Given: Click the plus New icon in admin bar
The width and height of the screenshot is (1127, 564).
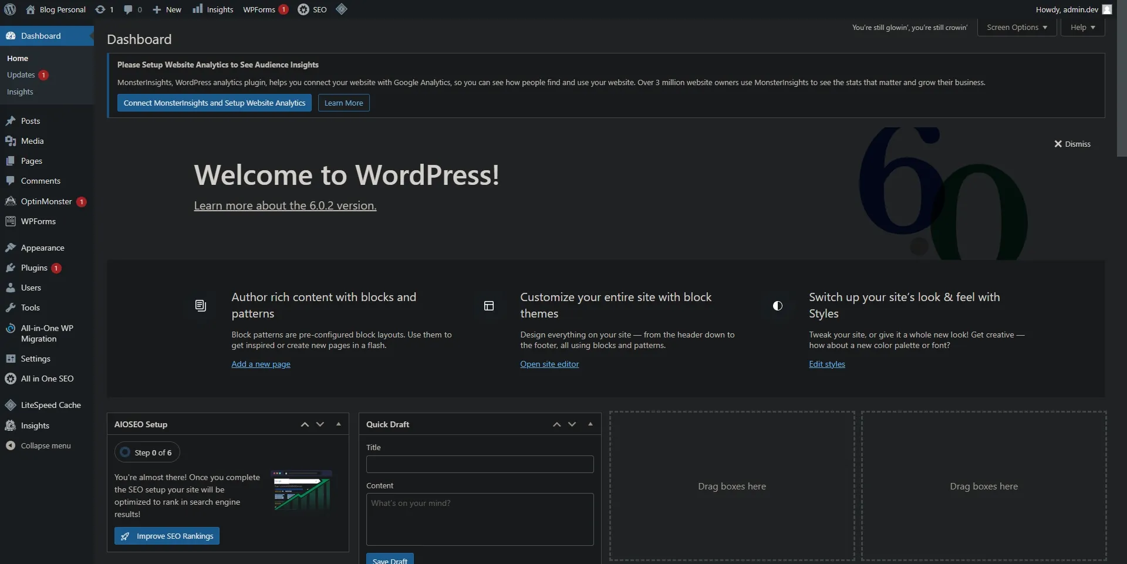Looking at the screenshot, I should point(157,9).
